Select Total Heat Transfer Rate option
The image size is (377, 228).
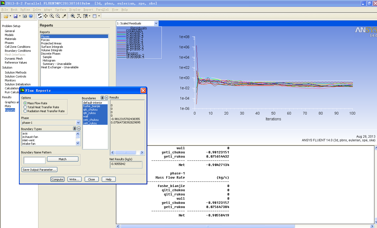tap(25, 107)
